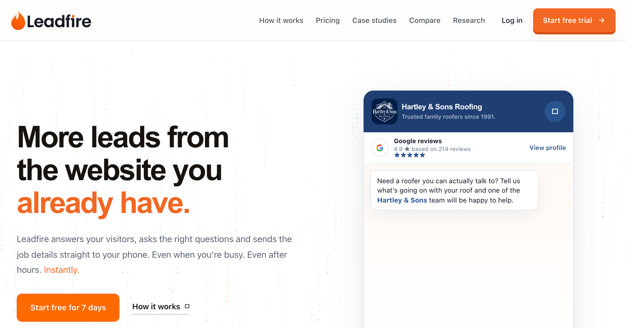The height and width of the screenshot is (328, 626).
Task: Click the Hartley & Sons Roofing title
Action: coord(442,107)
